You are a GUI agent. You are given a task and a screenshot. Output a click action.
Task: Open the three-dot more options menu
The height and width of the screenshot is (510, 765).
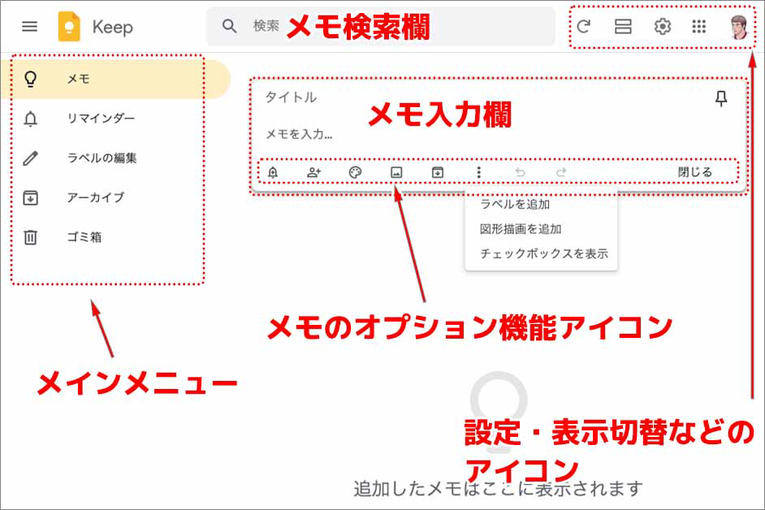tap(478, 172)
